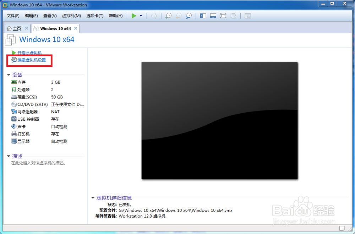Click the 正在使用文件 D:... value

pyautogui.click(x=67, y=104)
